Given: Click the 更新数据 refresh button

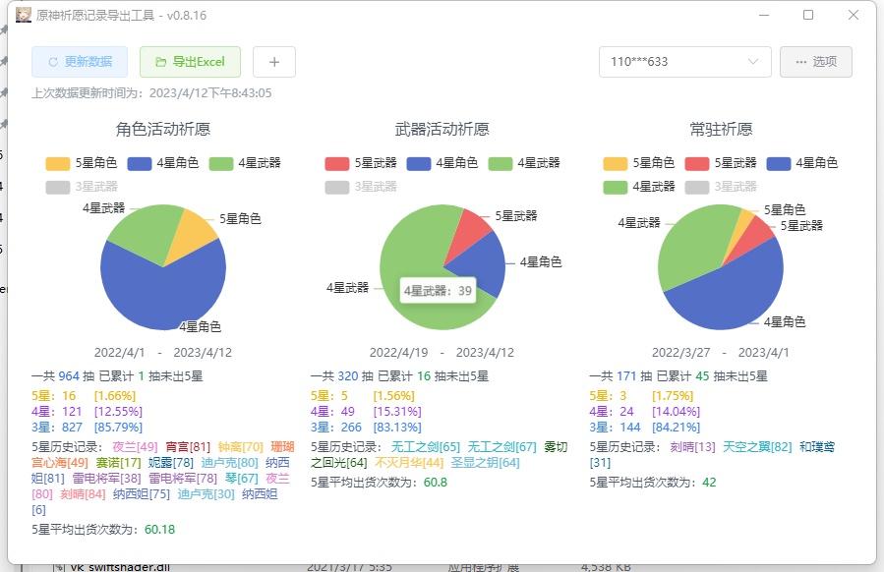Looking at the screenshot, I should [x=80, y=62].
